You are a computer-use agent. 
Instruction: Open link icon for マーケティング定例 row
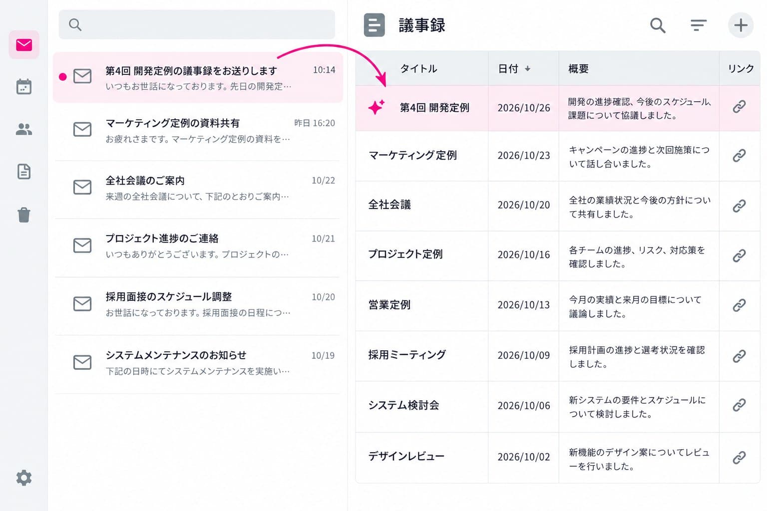click(739, 155)
